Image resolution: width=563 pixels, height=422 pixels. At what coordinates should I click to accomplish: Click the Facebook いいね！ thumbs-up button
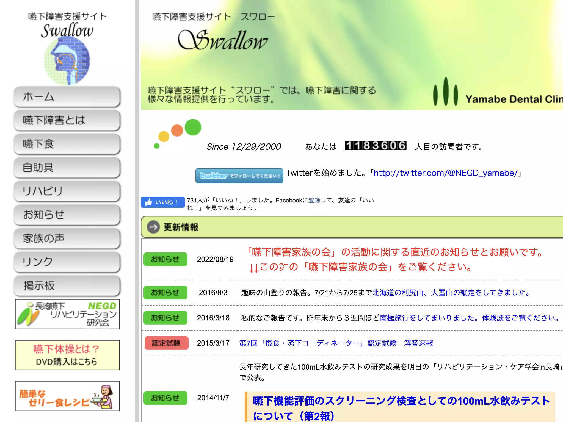pos(162,202)
